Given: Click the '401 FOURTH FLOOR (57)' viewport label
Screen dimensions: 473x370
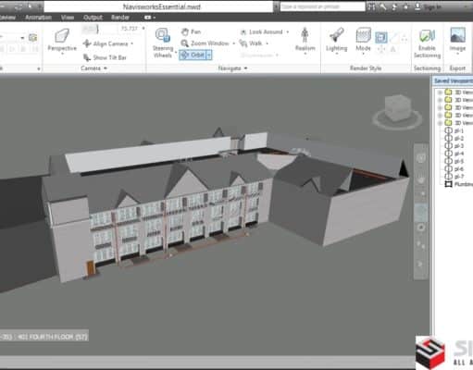Looking at the screenshot, I should [53, 337].
